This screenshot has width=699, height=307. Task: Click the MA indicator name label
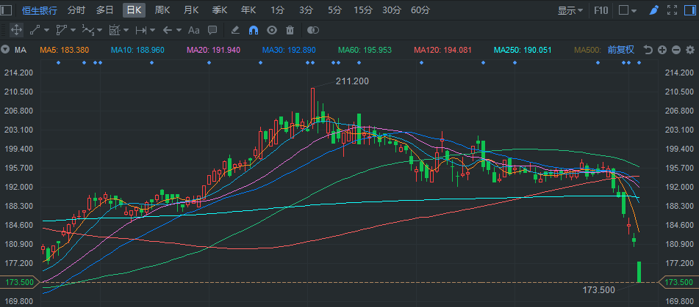click(21, 51)
